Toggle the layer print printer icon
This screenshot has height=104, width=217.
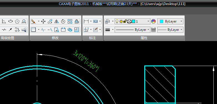click(x=129, y=22)
